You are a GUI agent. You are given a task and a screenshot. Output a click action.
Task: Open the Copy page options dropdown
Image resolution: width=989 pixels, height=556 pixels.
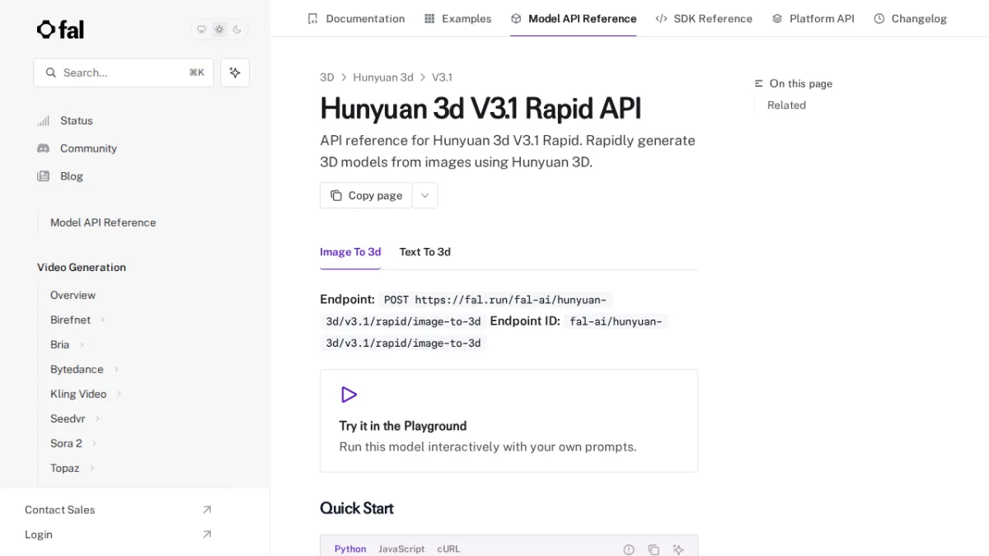point(425,195)
